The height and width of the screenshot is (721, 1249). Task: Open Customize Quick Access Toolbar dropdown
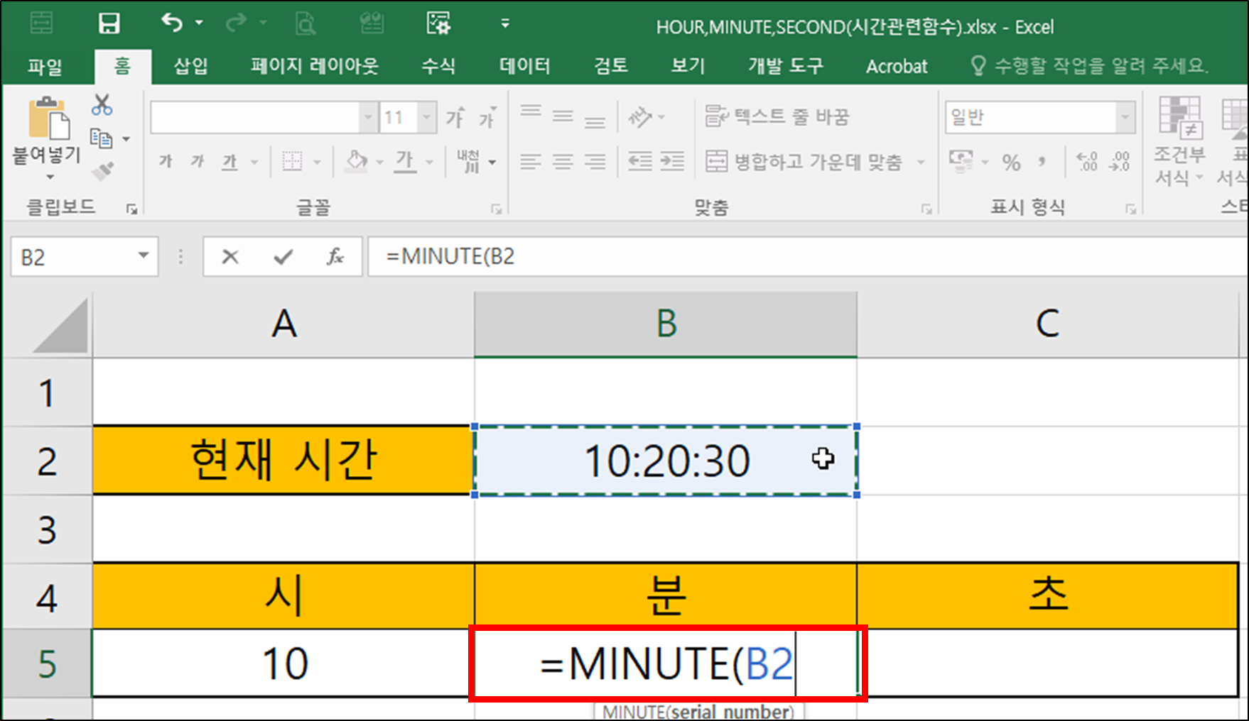click(505, 23)
